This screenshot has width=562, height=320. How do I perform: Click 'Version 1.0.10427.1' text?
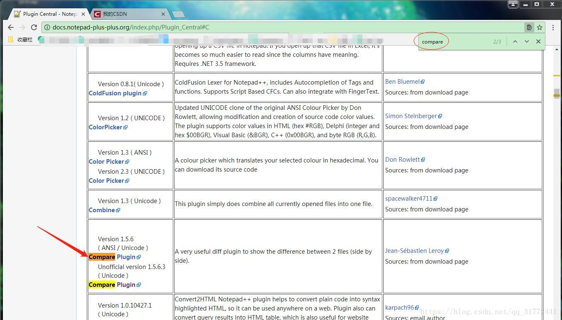[125, 305]
